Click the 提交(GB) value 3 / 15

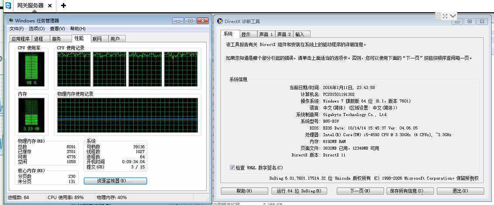138,167
